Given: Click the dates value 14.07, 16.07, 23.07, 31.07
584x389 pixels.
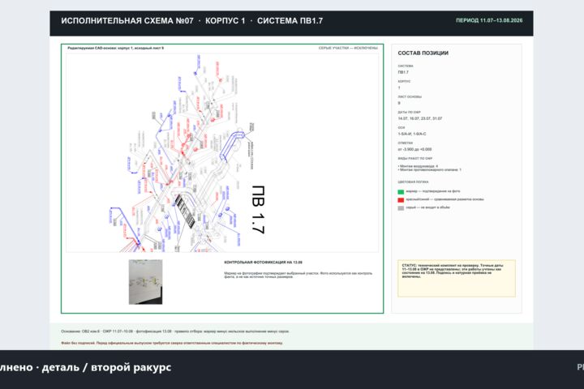Looking at the screenshot, I should pyautogui.click(x=420, y=118).
